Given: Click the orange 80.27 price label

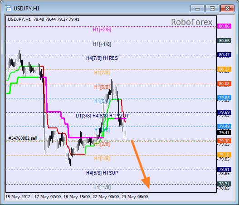Looking at the screenshot, I should (x=224, y=69).
